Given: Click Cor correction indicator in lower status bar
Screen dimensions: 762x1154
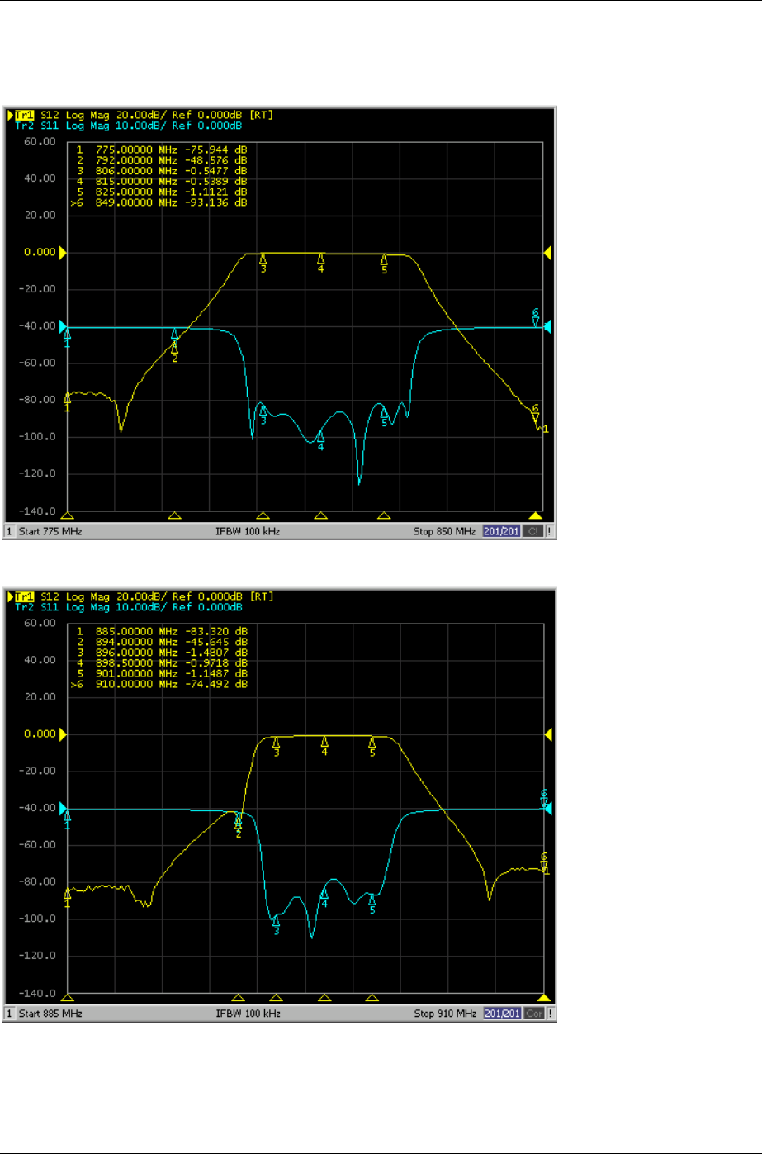Looking at the screenshot, I should tap(534, 1013).
